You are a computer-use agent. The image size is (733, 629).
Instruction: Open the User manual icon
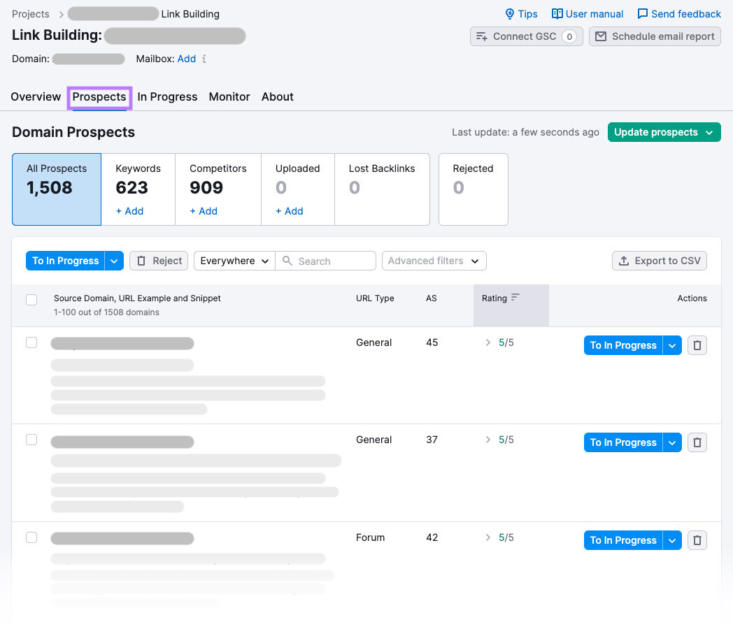click(x=557, y=13)
